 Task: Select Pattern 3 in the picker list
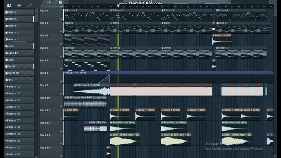pos(19,26)
